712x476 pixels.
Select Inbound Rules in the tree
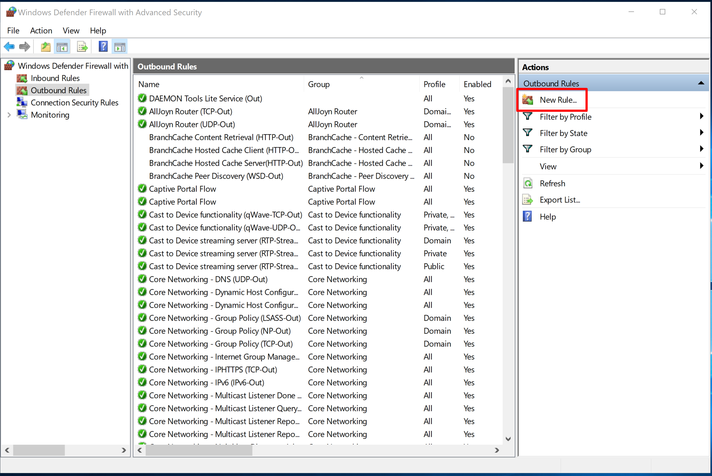point(55,78)
